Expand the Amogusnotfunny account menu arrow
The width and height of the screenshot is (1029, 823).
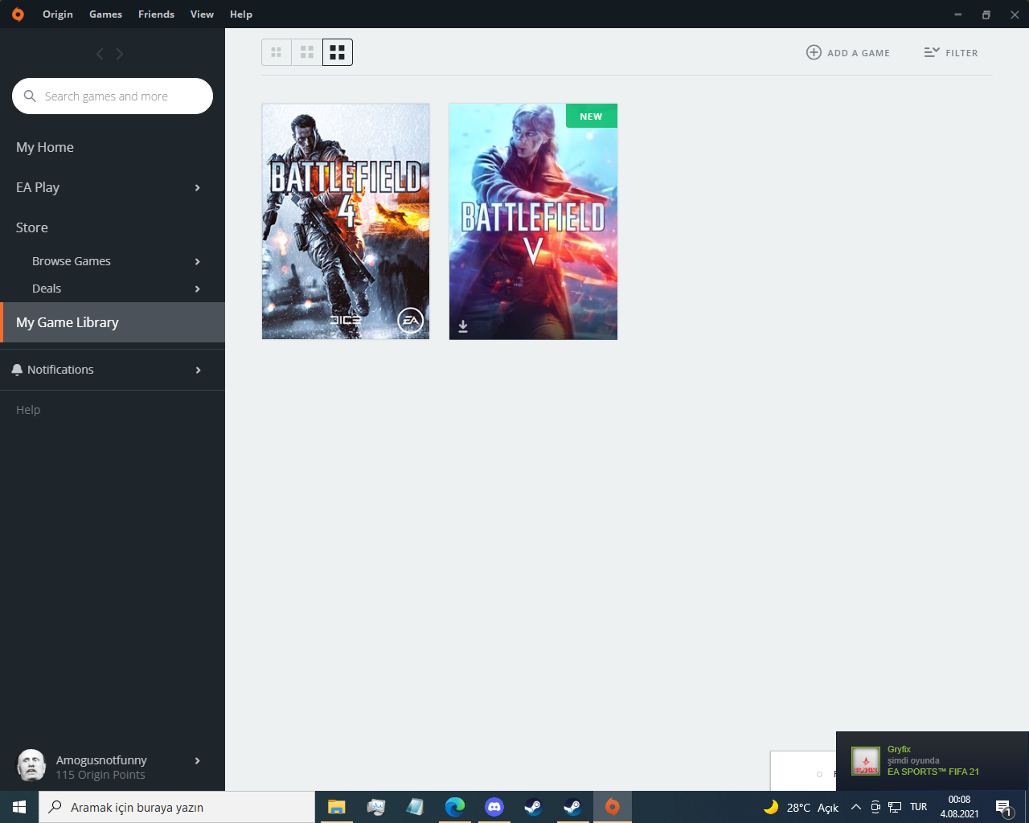tap(198, 761)
